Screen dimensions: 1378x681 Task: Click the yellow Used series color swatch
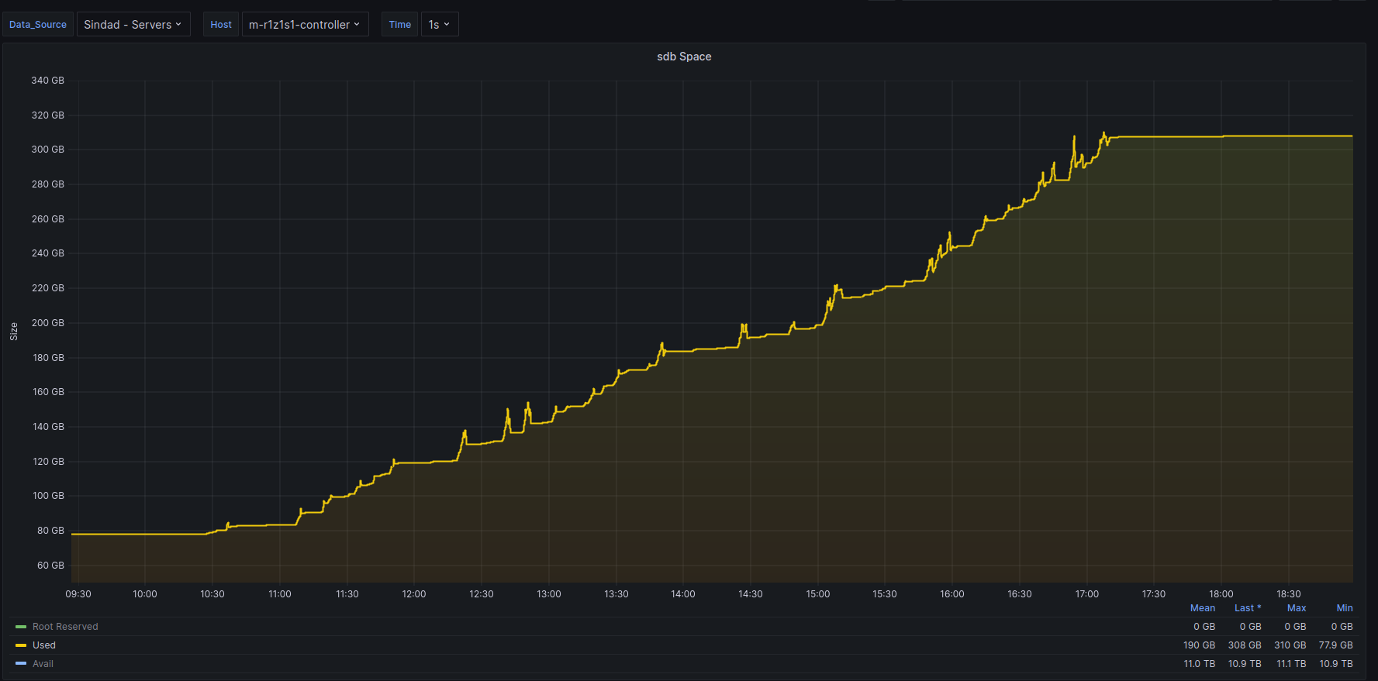[21, 645]
